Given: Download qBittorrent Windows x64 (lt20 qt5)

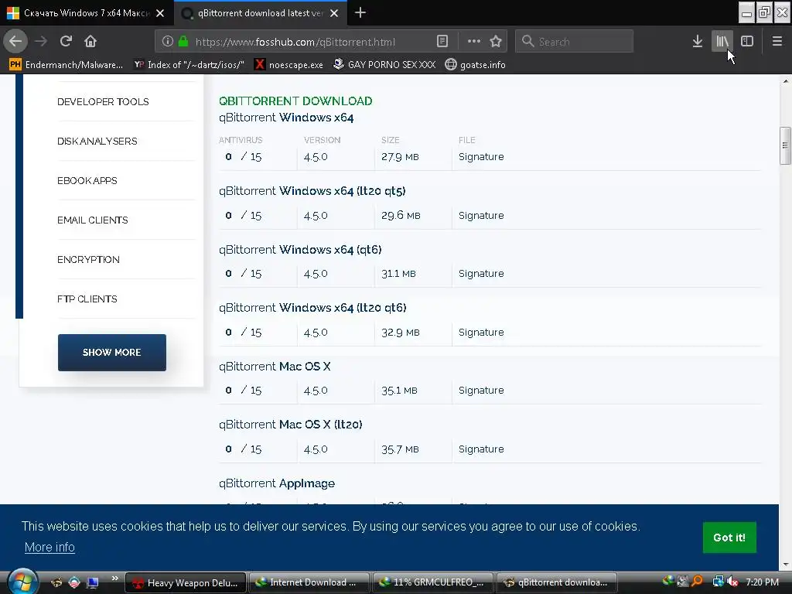Looking at the screenshot, I should tap(312, 191).
